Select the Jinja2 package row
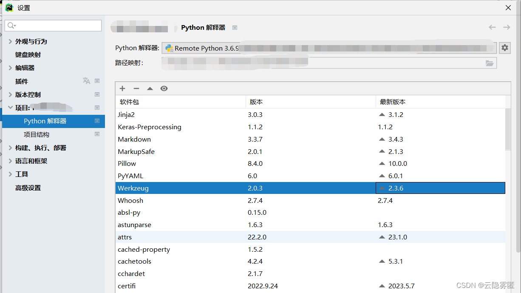Viewport: 521px width, 293px height. (x=310, y=115)
